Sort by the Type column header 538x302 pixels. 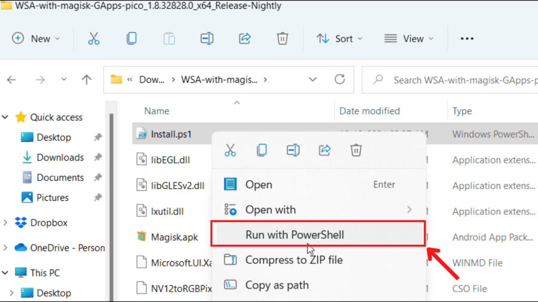(x=462, y=111)
